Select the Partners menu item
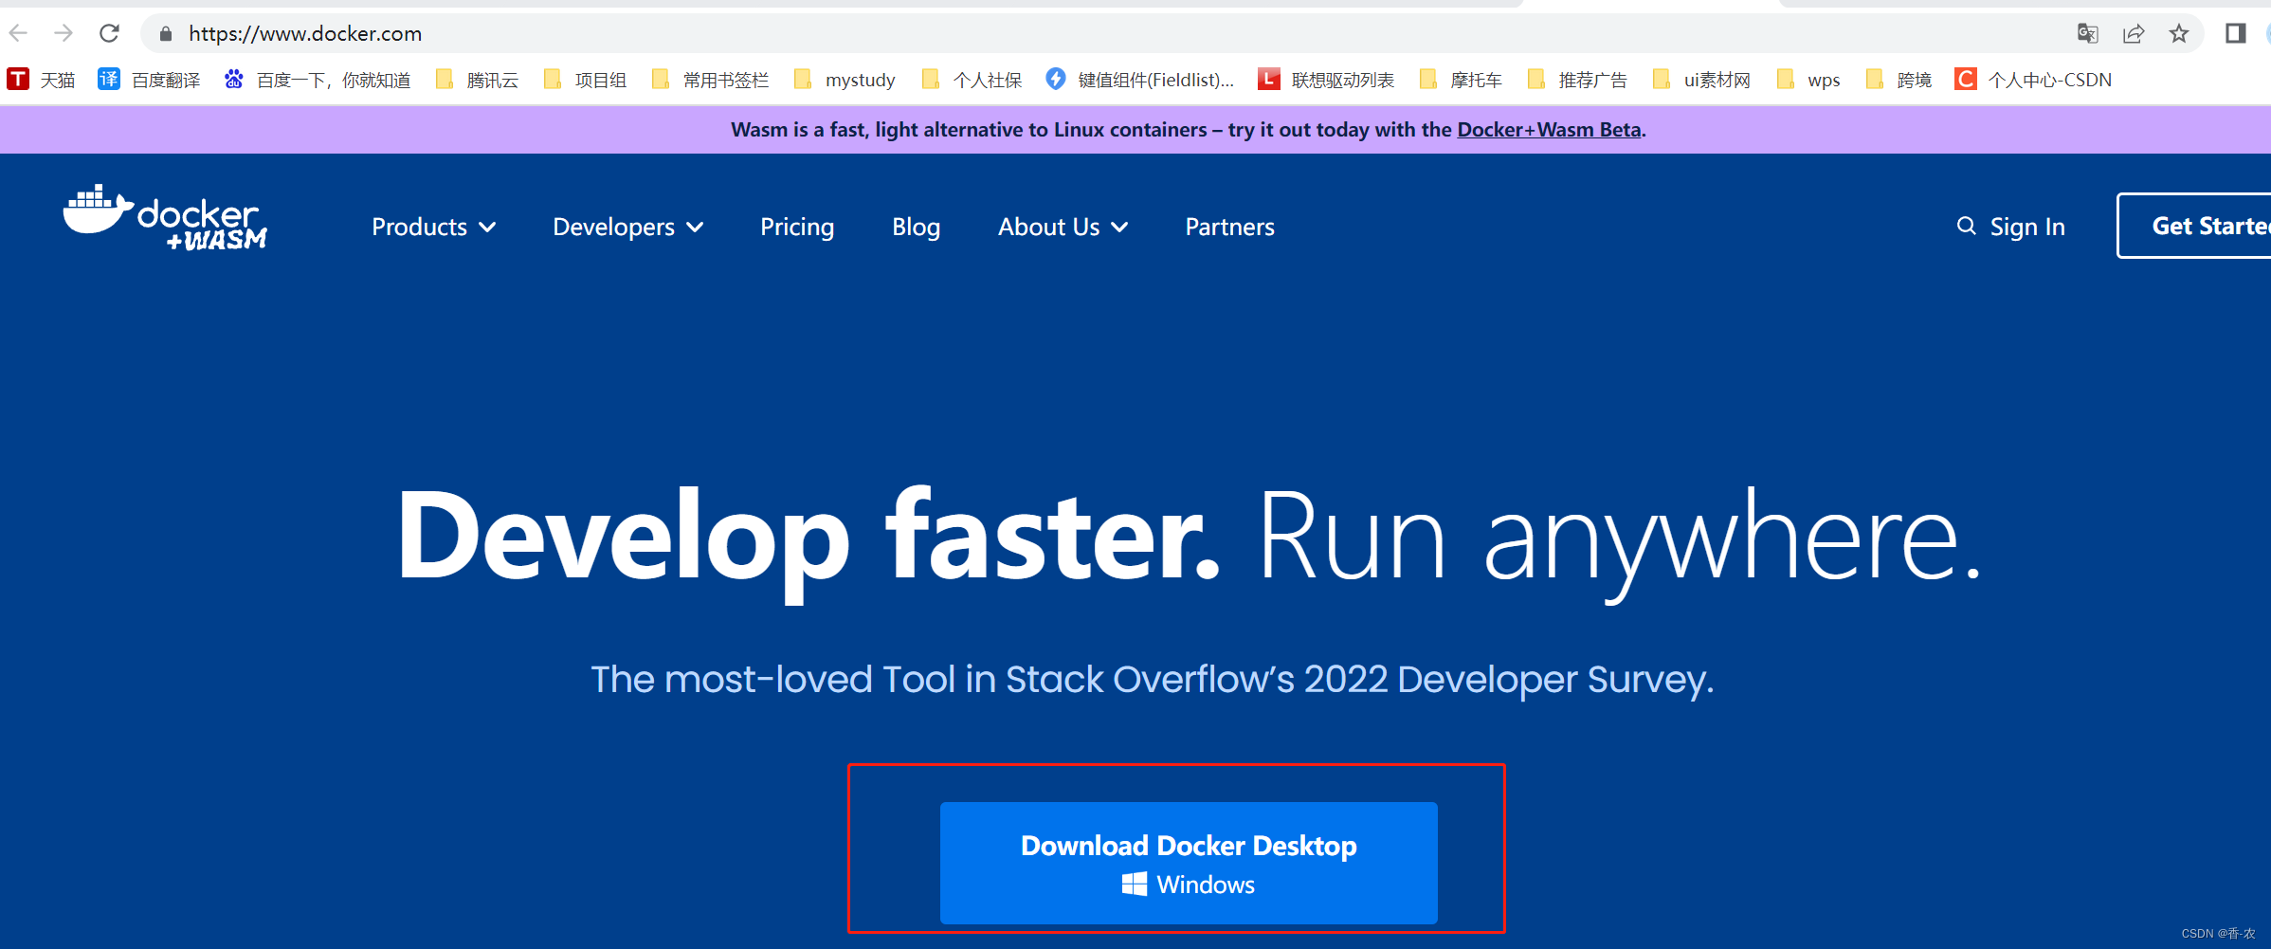 [x=1228, y=227]
